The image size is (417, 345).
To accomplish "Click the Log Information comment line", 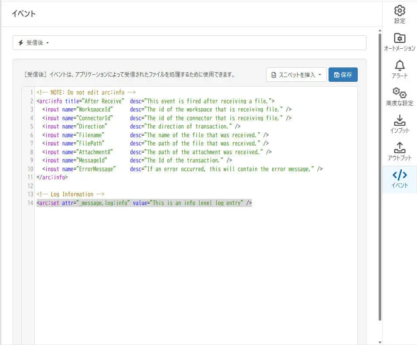I will pyautogui.click(x=71, y=194).
